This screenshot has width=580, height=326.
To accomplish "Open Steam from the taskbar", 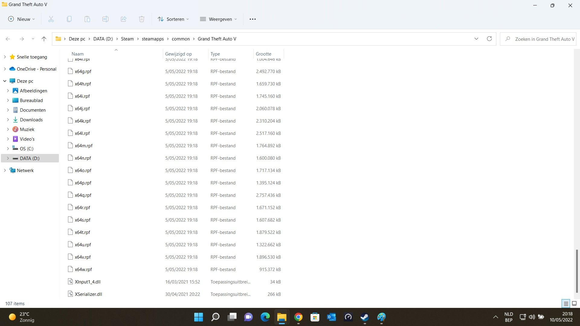I will click(x=365, y=317).
